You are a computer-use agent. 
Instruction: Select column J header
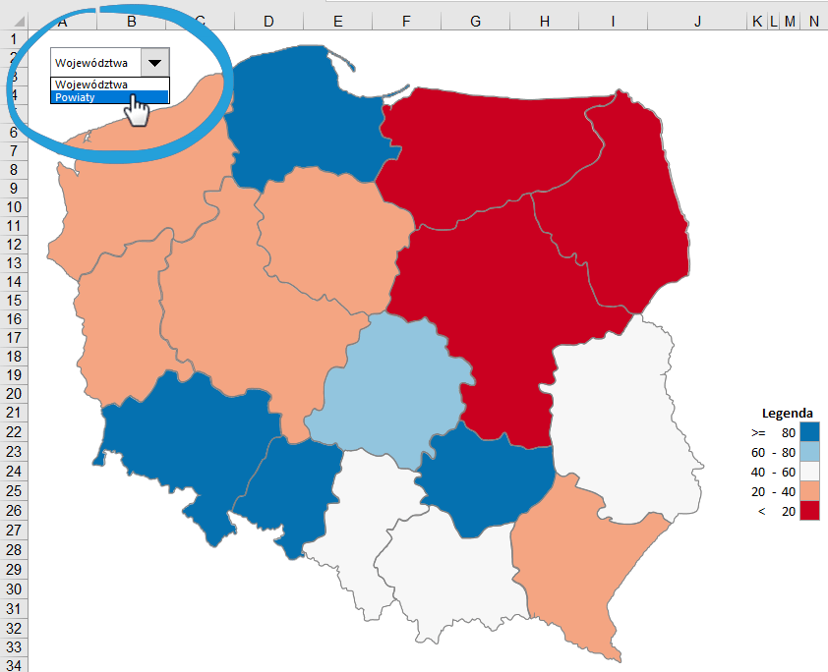point(697,21)
